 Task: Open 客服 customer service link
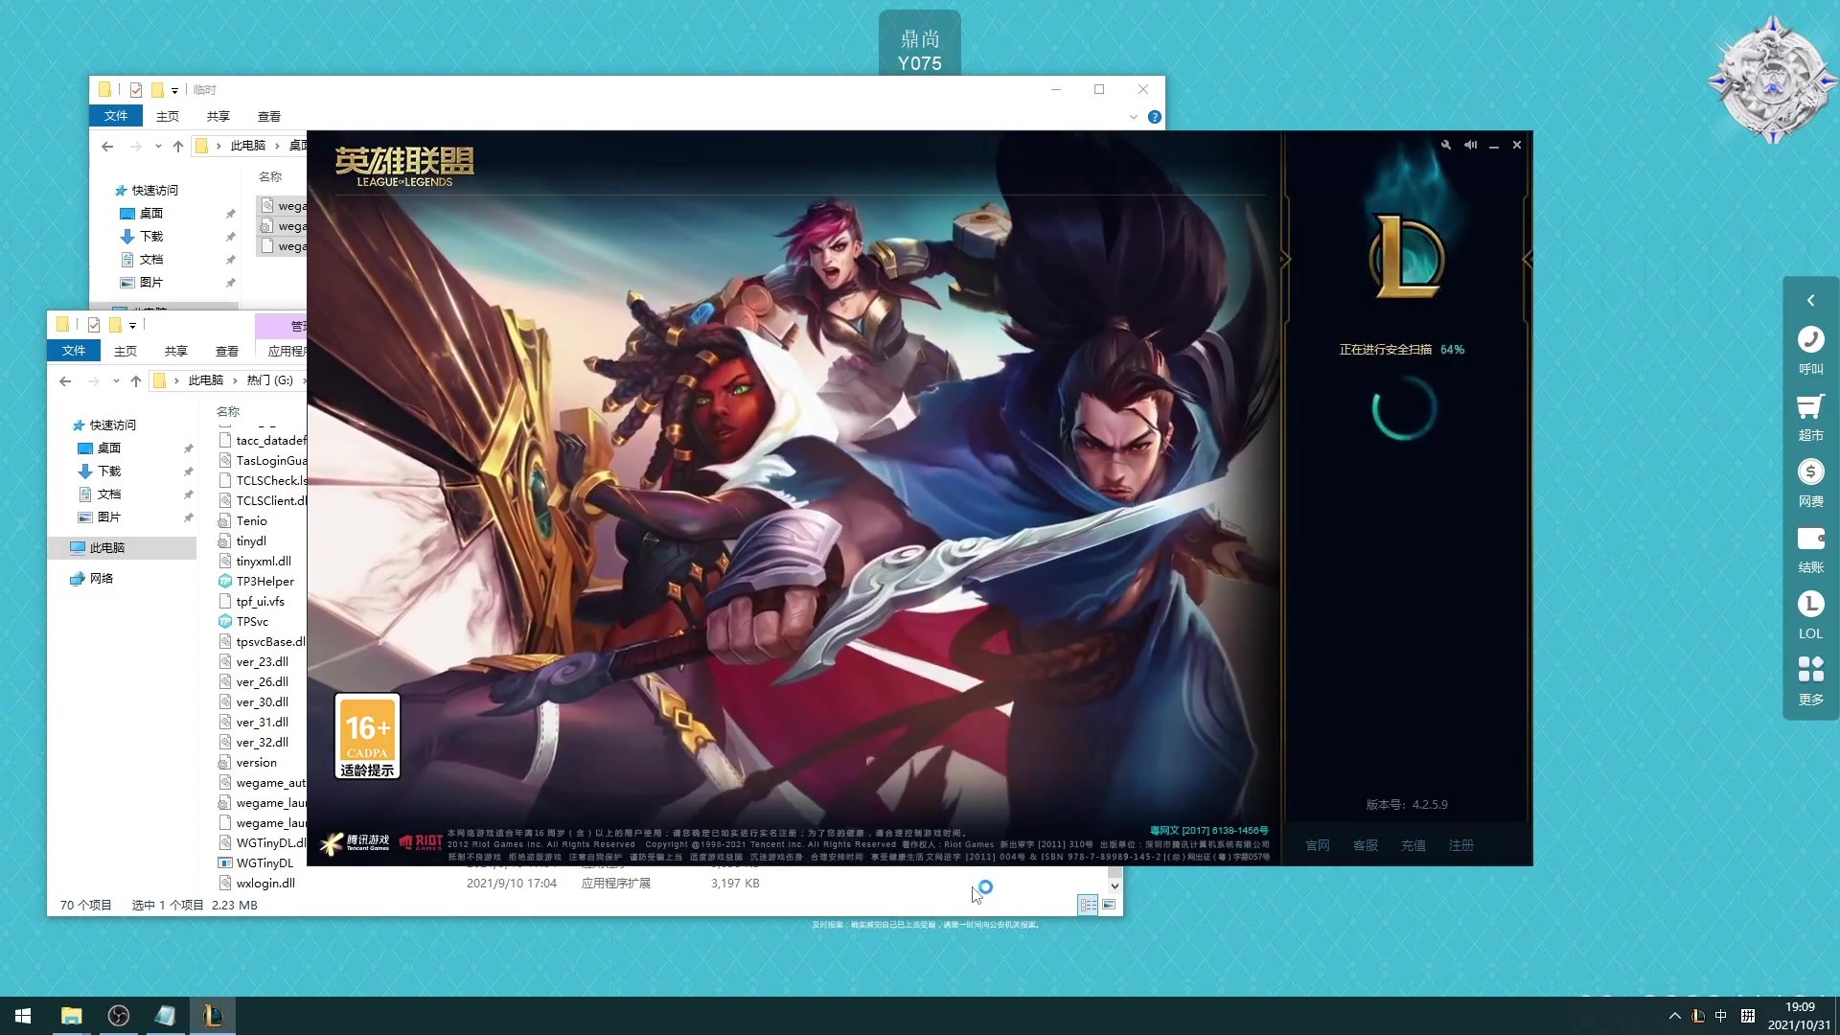1366,845
